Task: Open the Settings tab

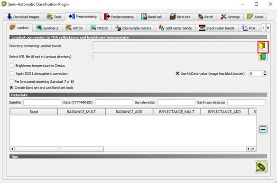Action: click(x=230, y=17)
